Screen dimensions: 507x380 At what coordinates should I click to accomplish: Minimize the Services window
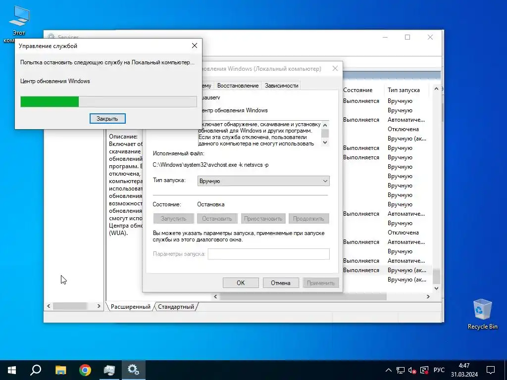tap(385, 37)
